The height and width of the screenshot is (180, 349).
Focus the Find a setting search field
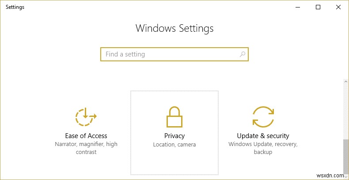[170, 54]
